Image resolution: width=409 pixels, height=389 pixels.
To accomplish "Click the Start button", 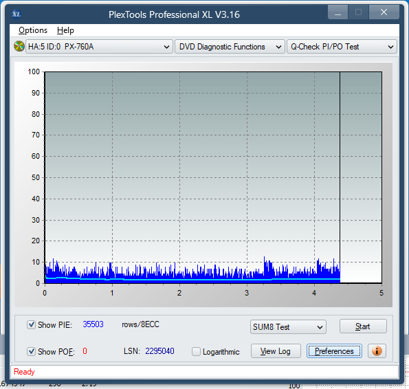I will pyautogui.click(x=363, y=326).
